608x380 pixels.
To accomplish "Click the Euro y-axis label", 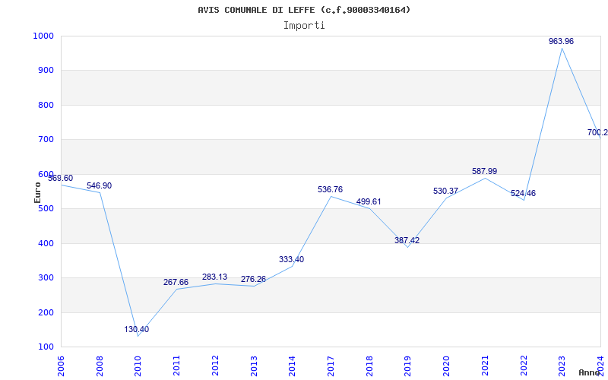I will [x=37, y=192].
